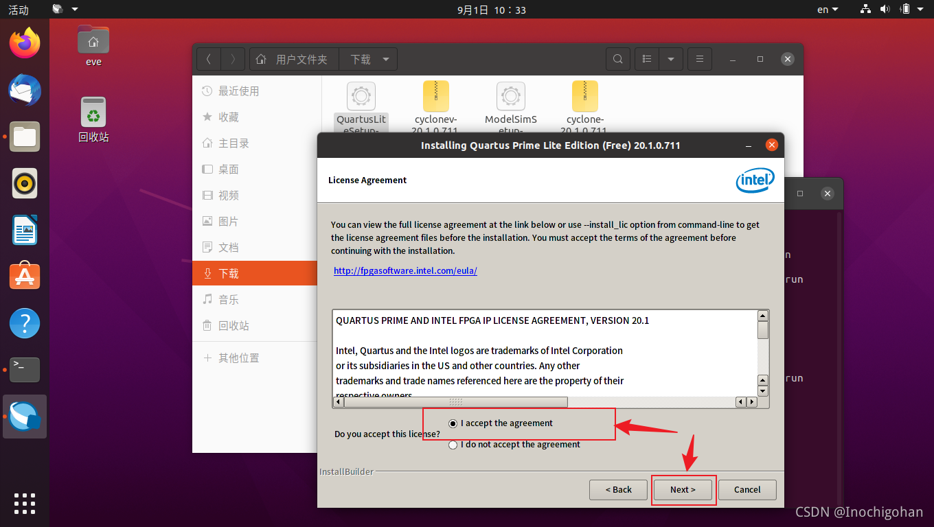
Task: Open Terminal from the dock
Action: click(x=25, y=370)
